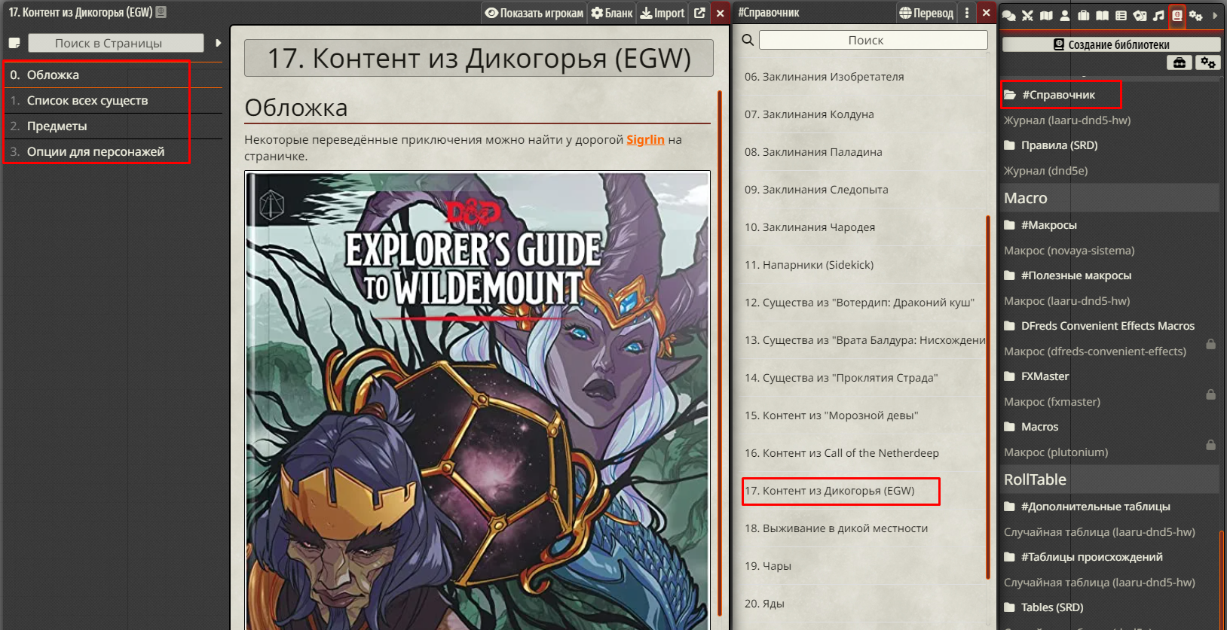Open entry 08. Заклинания Паладина

click(x=863, y=152)
